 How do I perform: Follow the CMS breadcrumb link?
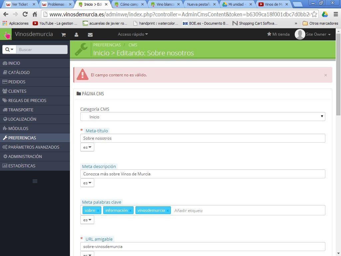pyautogui.click(x=133, y=45)
